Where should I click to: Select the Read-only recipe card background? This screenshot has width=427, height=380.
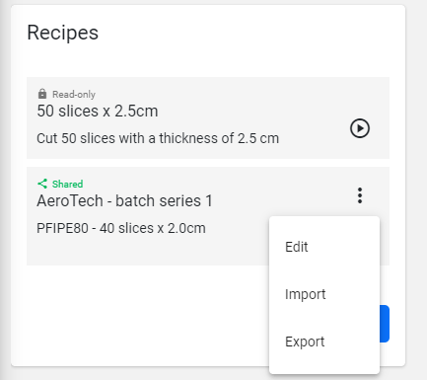tap(208, 117)
